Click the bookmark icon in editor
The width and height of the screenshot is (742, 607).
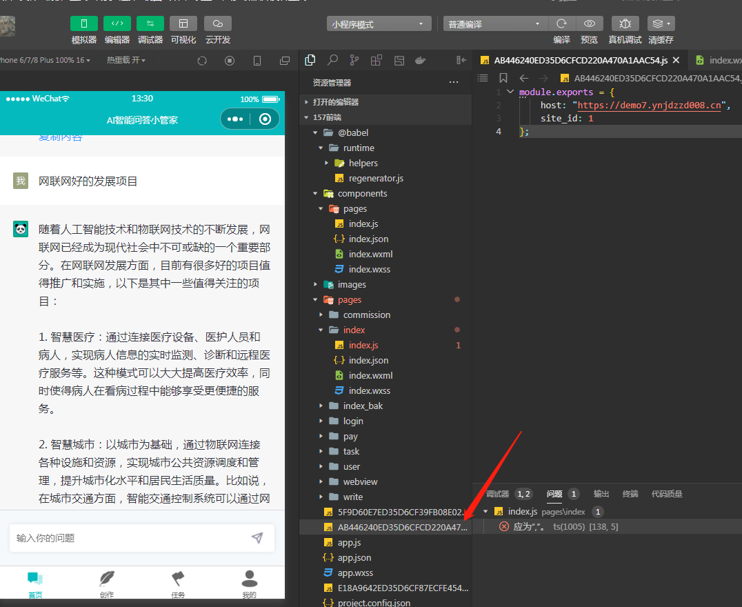tap(503, 78)
